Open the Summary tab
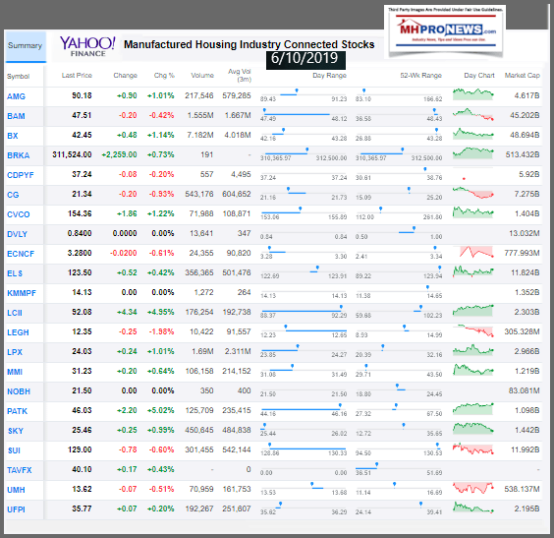Screen dimensions: 554x538 pos(26,46)
